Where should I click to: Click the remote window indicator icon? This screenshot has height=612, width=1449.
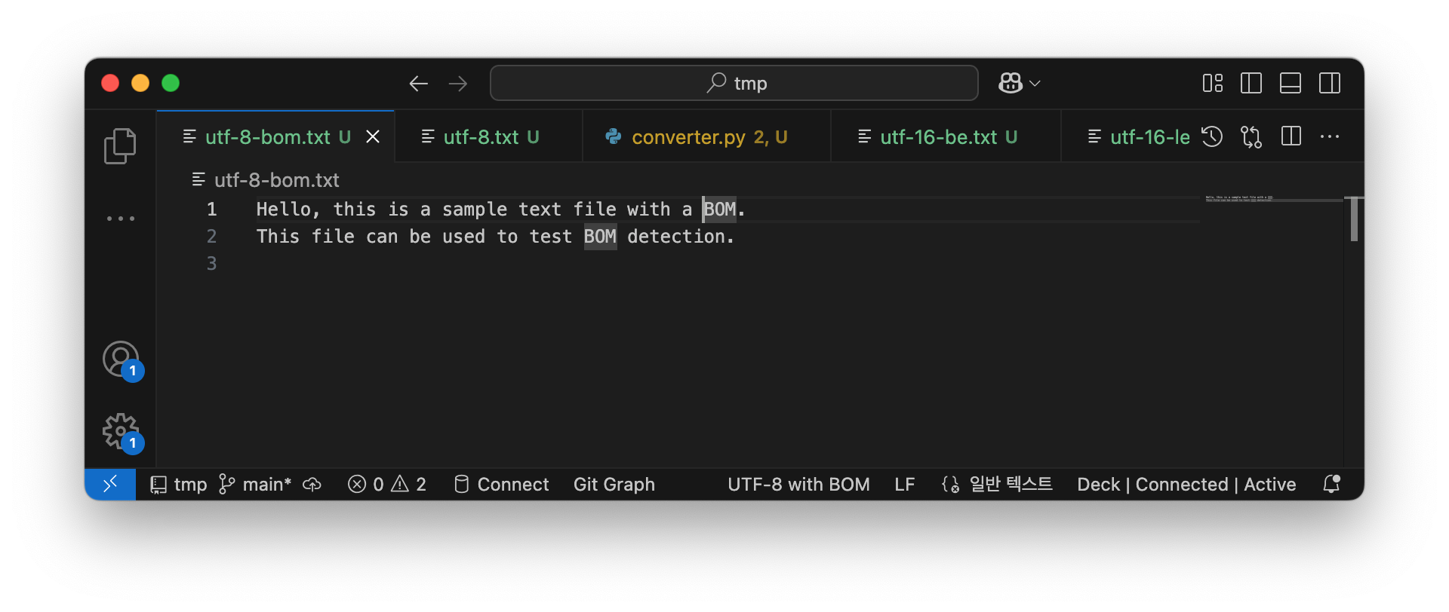coord(110,484)
